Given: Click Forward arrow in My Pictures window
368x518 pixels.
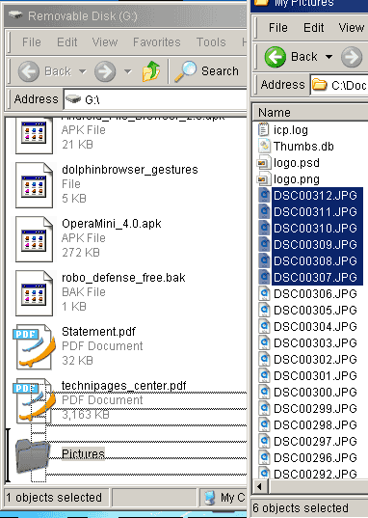Looking at the screenshot, I should [352, 57].
